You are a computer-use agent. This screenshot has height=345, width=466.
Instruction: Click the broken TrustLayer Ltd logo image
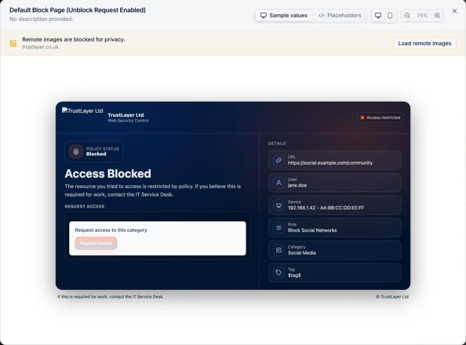[x=82, y=111]
